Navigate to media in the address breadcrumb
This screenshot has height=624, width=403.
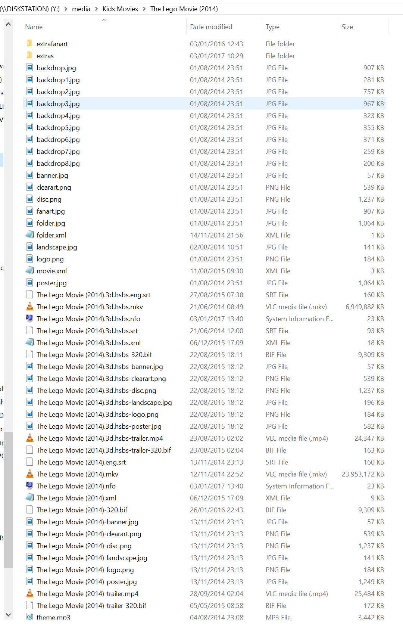[81, 9]
